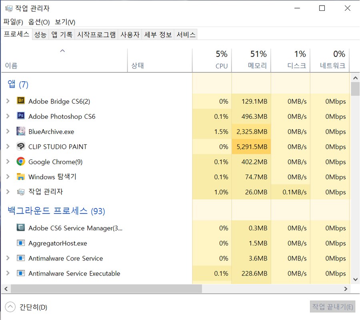360x320 pixels.
Task: Expand the Antimalware Core Service row
Action: pyautogui.click(x=8, y=258)
